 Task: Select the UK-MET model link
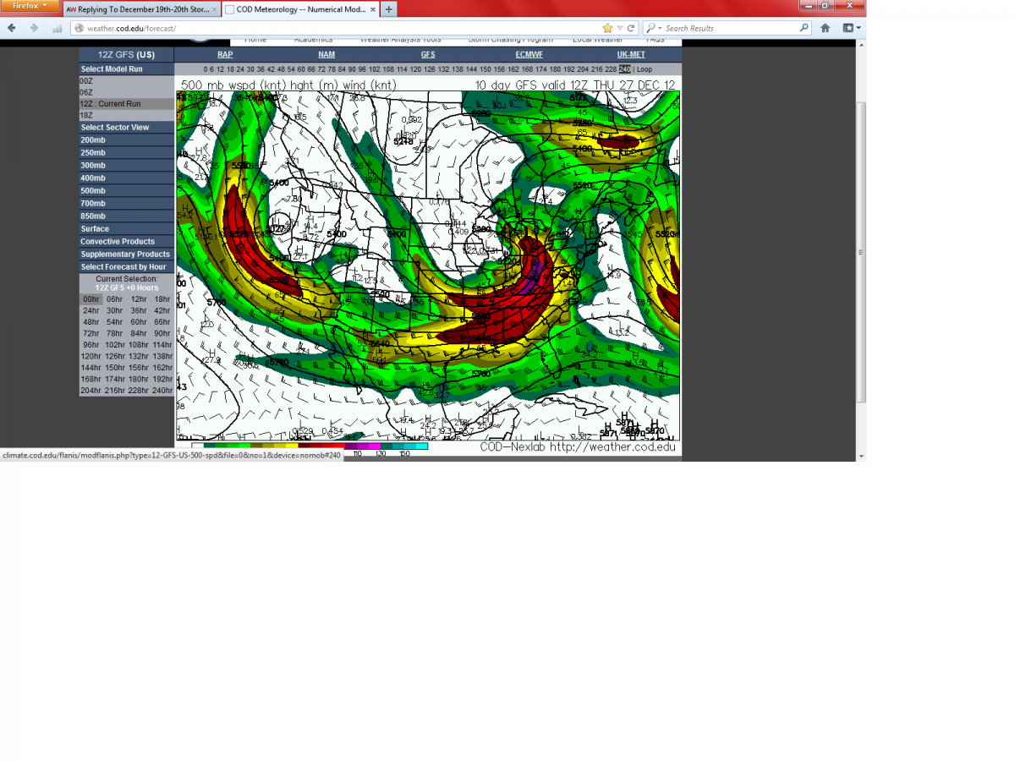click(631, 54)
